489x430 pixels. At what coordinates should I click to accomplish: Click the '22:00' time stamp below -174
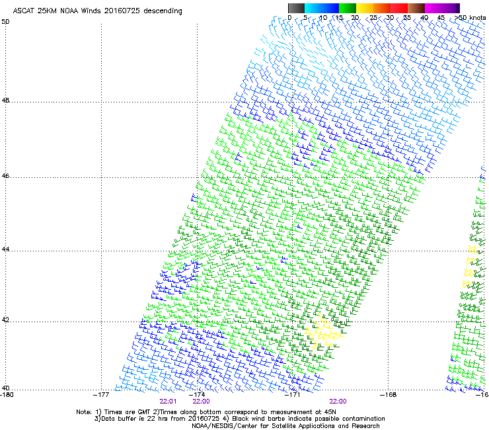[x=201, y=402]
